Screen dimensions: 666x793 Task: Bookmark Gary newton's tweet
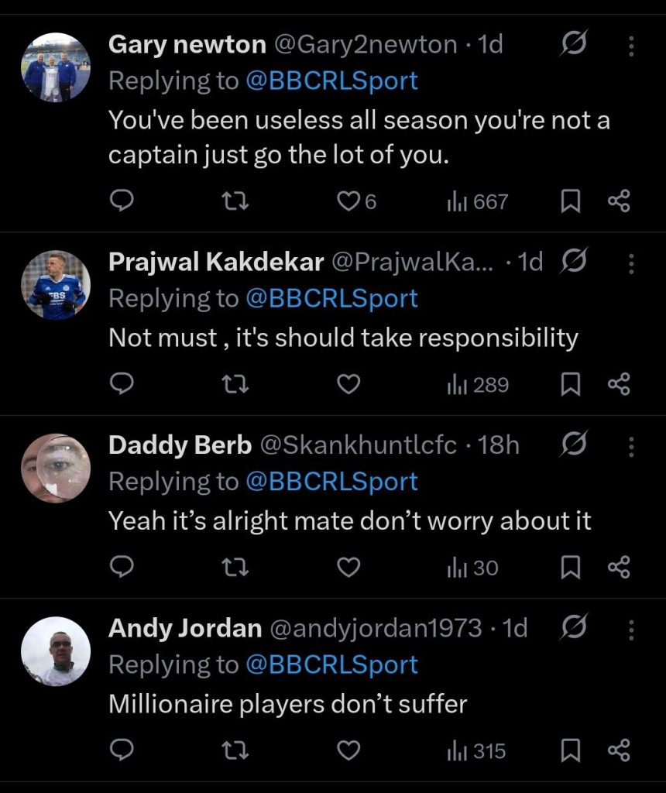(x=570, y=202)
